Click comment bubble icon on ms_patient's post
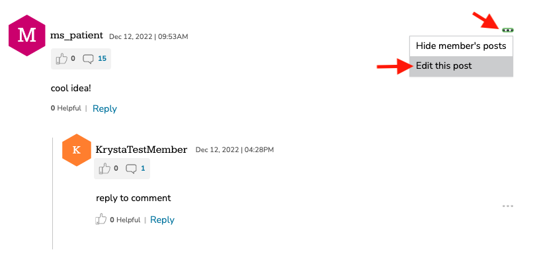This screenshot has height=256, width=535. (89, 59)
